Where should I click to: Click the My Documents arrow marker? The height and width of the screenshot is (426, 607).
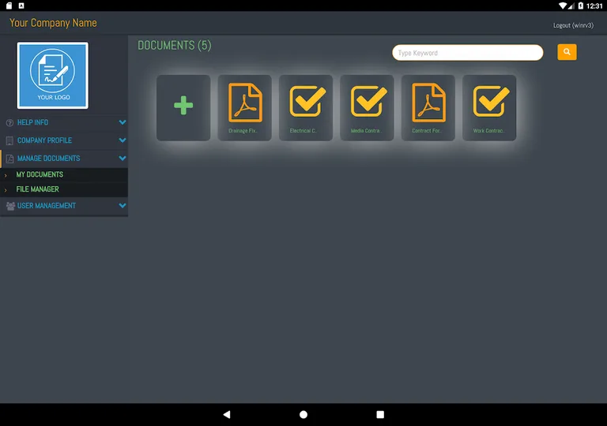(6, 175)
